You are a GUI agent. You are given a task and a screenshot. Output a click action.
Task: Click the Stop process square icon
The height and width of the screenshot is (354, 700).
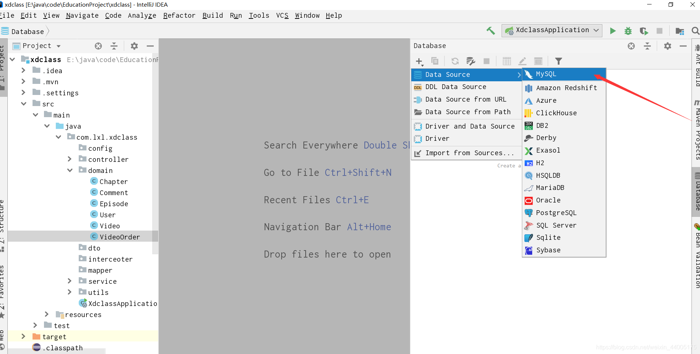pyautogui.click(x=659, y=31)
